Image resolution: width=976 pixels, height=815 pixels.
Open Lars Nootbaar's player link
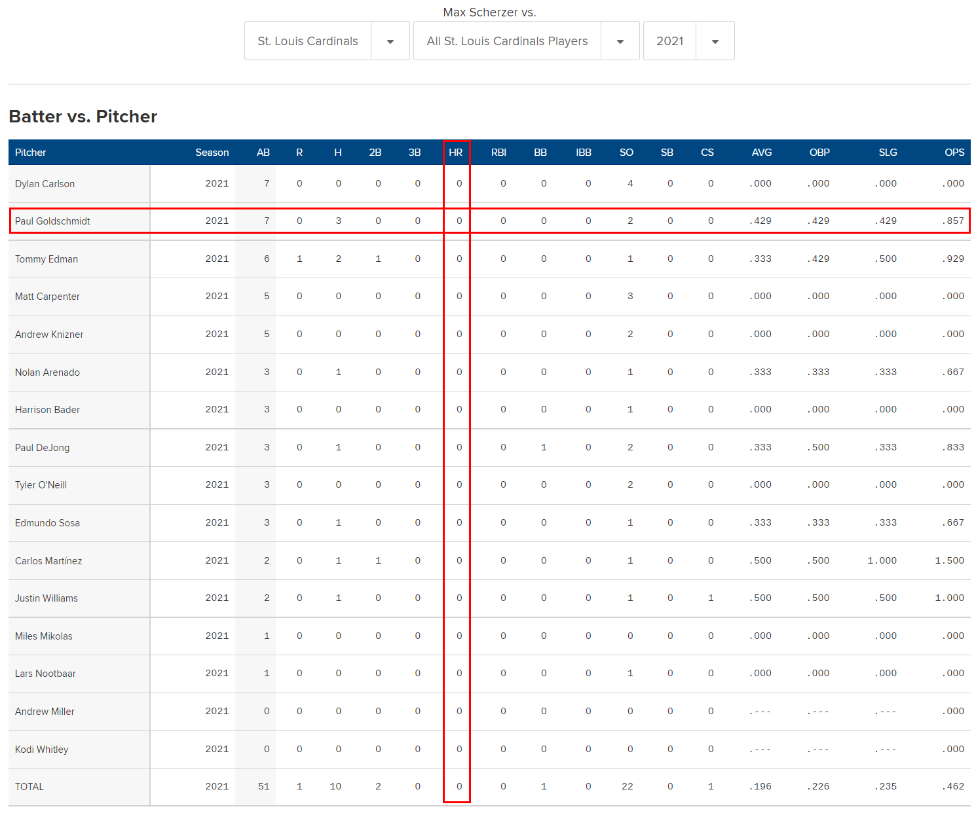pos(45,674)
